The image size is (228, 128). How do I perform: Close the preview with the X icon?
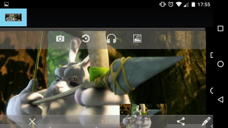[x=32, y=121]
